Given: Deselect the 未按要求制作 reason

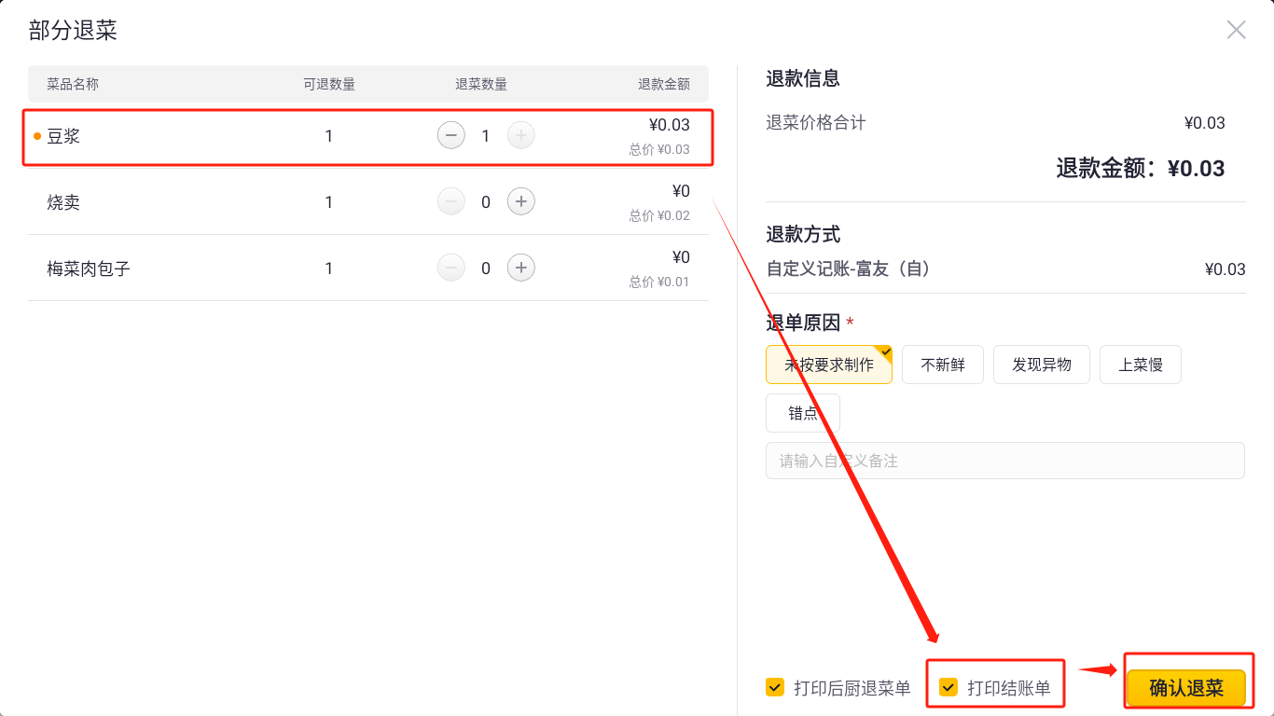Looking at the screenshot, I should coord(828,365).
